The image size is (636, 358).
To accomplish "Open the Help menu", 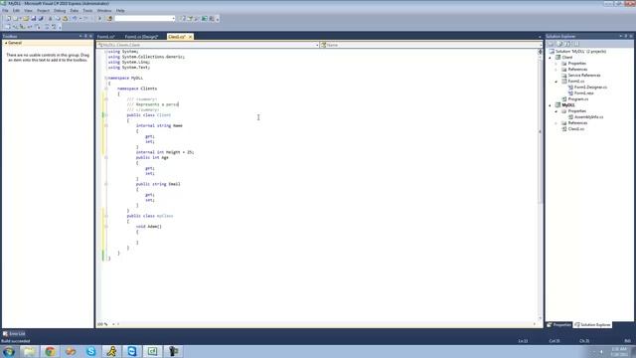I will (120, 11).
